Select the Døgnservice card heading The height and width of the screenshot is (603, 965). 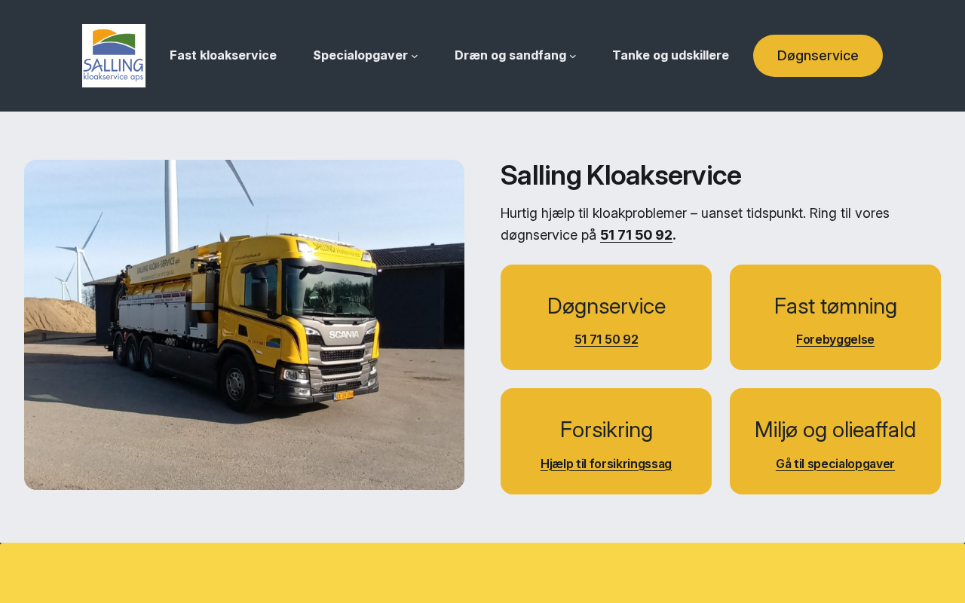pos(606,306)
